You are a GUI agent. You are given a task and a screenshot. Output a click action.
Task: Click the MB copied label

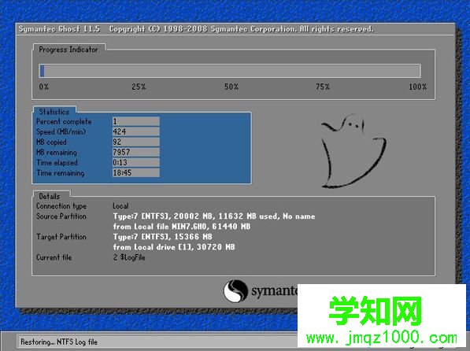coord(51,142)
